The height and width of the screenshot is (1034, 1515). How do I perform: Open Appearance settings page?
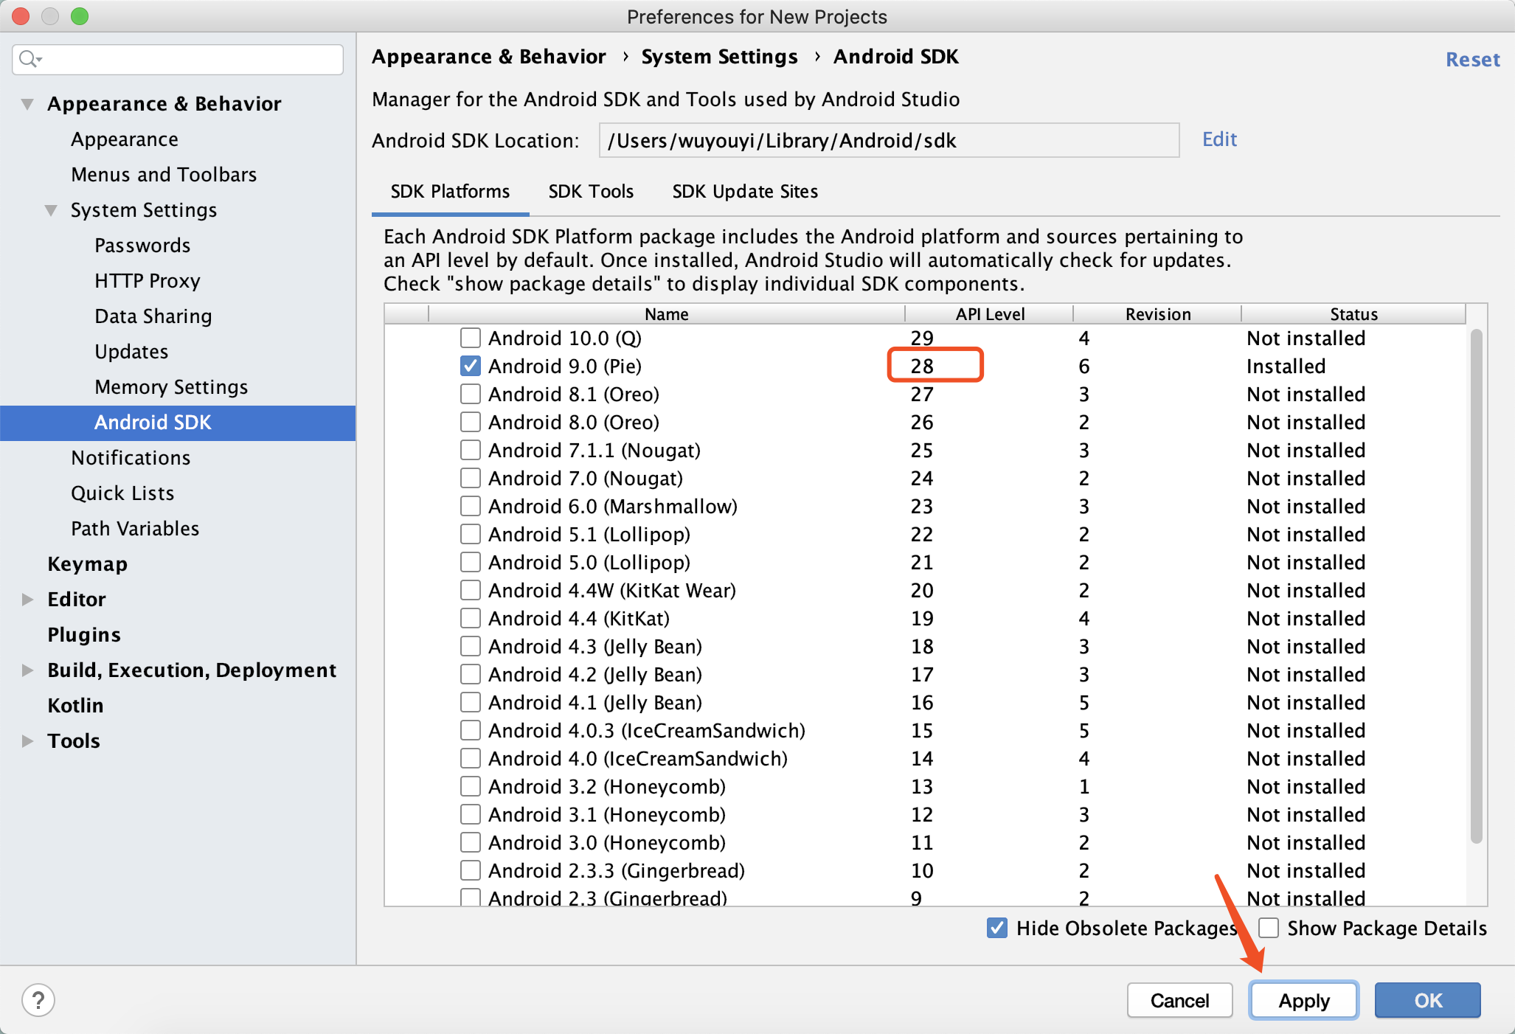click(125, 139)
